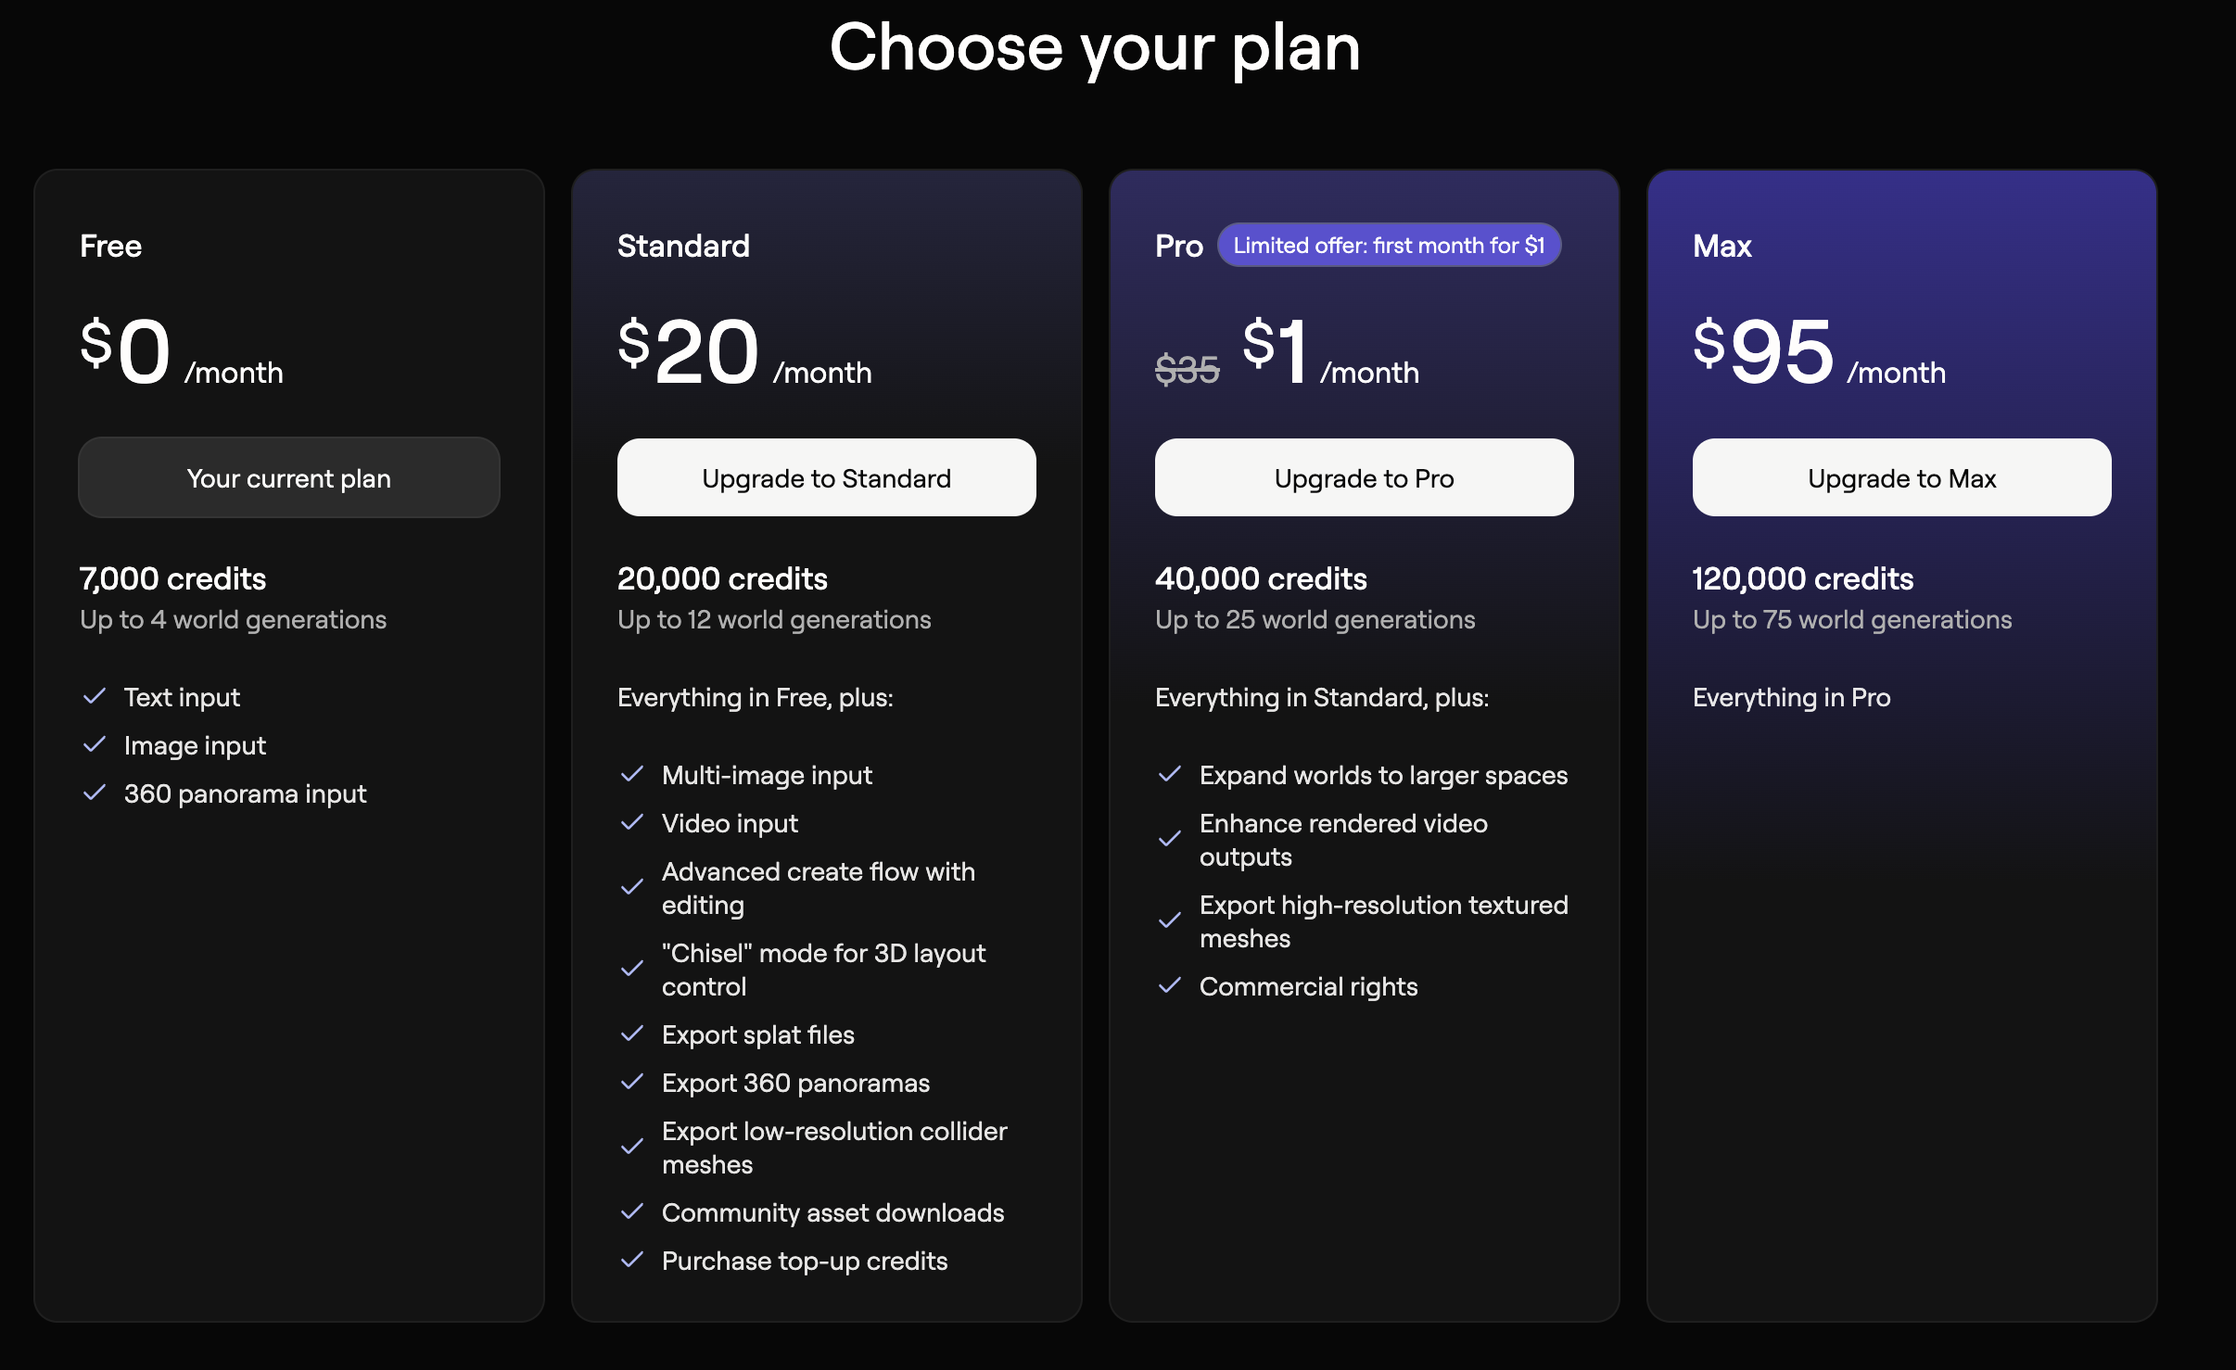Click the checkmark beside Multi-image input

pyautogui.click(x=632, y=774)
